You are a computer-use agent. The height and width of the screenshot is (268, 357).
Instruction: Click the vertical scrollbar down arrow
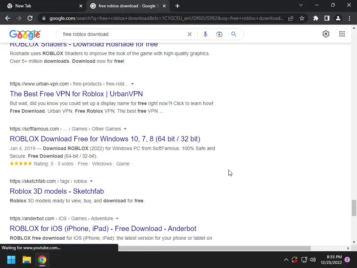click(354, 242)
